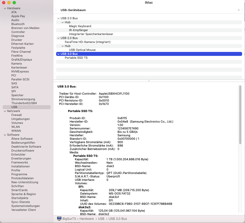The width and height of the screenshot is (245, 223).
Task: Click USB 3.0 Bus in path bar
Action: tap(118, 219)
